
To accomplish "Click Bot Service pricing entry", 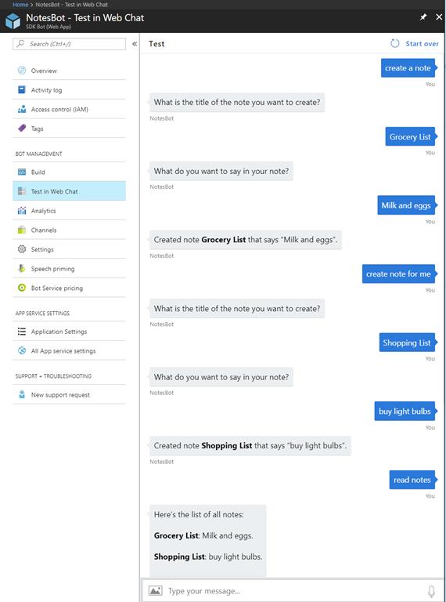I will point(69,288).
